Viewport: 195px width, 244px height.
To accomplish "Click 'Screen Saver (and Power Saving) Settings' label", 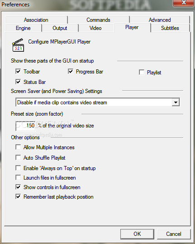I will 57,91.
